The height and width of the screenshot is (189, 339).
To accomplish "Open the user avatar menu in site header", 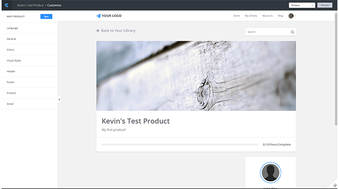I will coord(291,16).
